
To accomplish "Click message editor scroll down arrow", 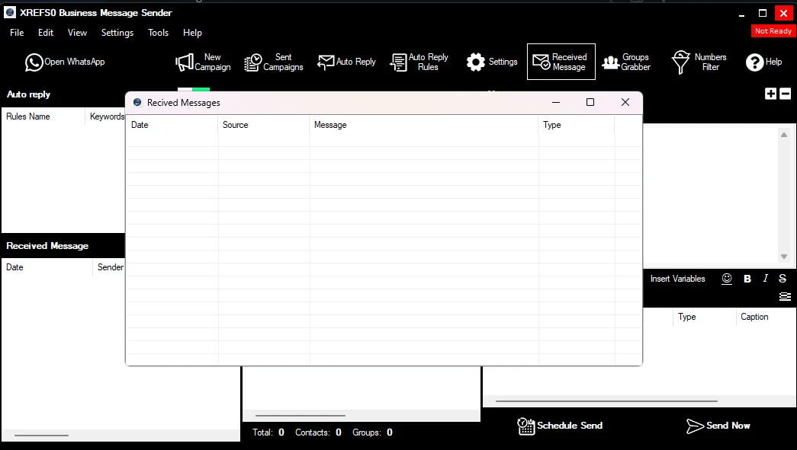I will (784, 257).
